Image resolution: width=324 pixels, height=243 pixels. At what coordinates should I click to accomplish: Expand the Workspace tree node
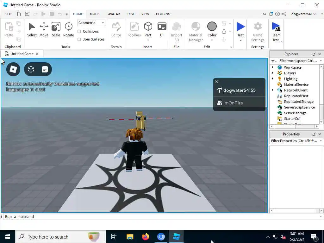[x=272, y=67]
